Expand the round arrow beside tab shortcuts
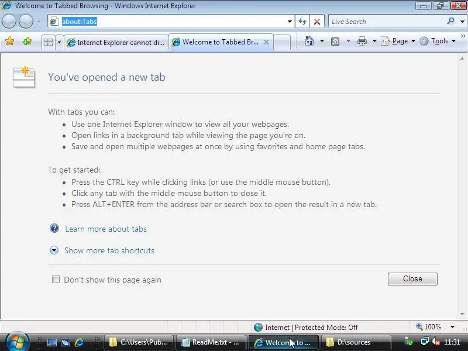This screenshot has height=351, width=468. click(54, 250)
